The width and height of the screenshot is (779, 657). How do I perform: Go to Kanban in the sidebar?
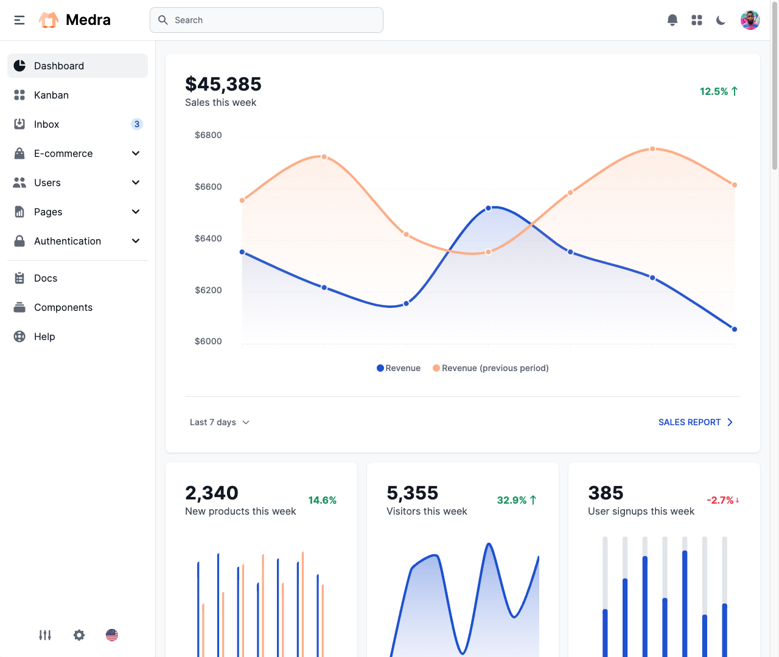point(51,95)
